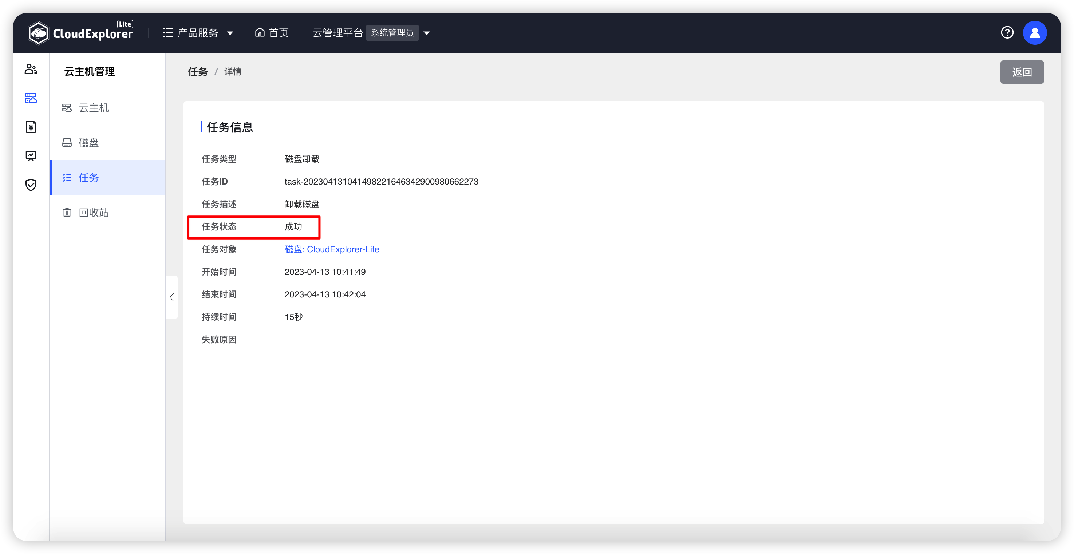Click the 产品服务 list icon
The image size is (1074, 554).
pos(167,33)
